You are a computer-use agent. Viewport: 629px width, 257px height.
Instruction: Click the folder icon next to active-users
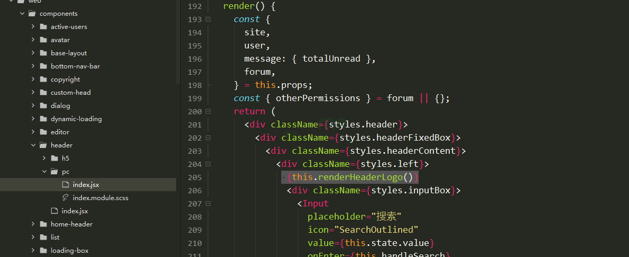point(43,27)
